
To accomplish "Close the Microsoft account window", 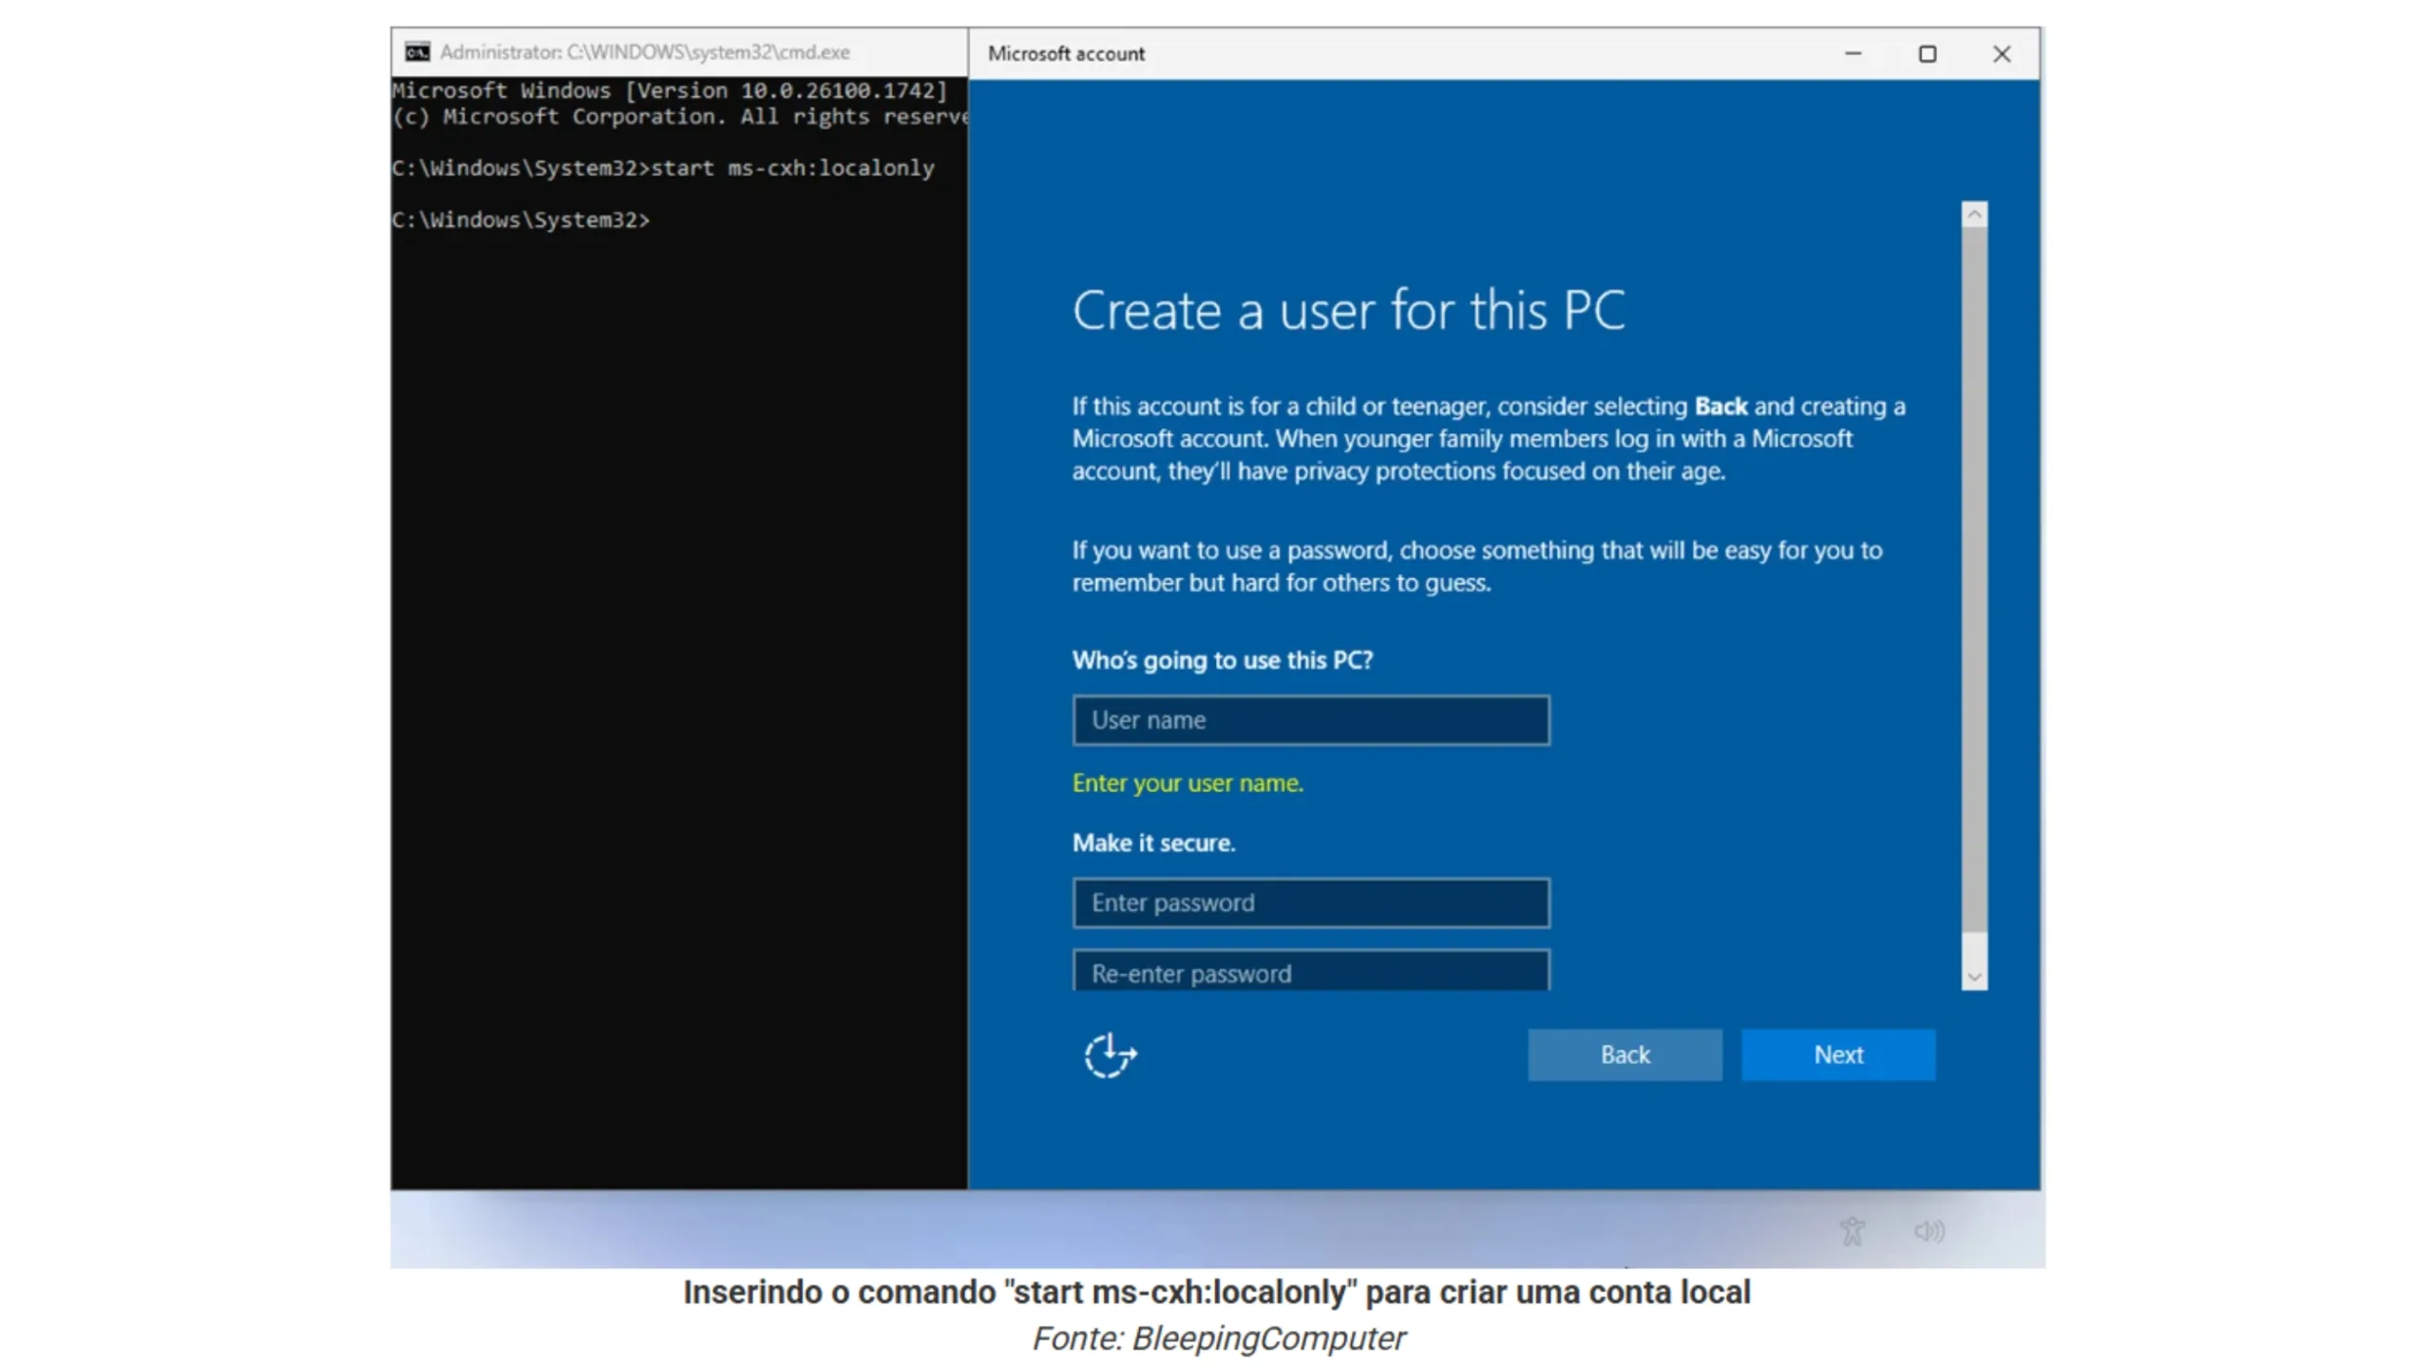I will click(x=2002, y=53).
